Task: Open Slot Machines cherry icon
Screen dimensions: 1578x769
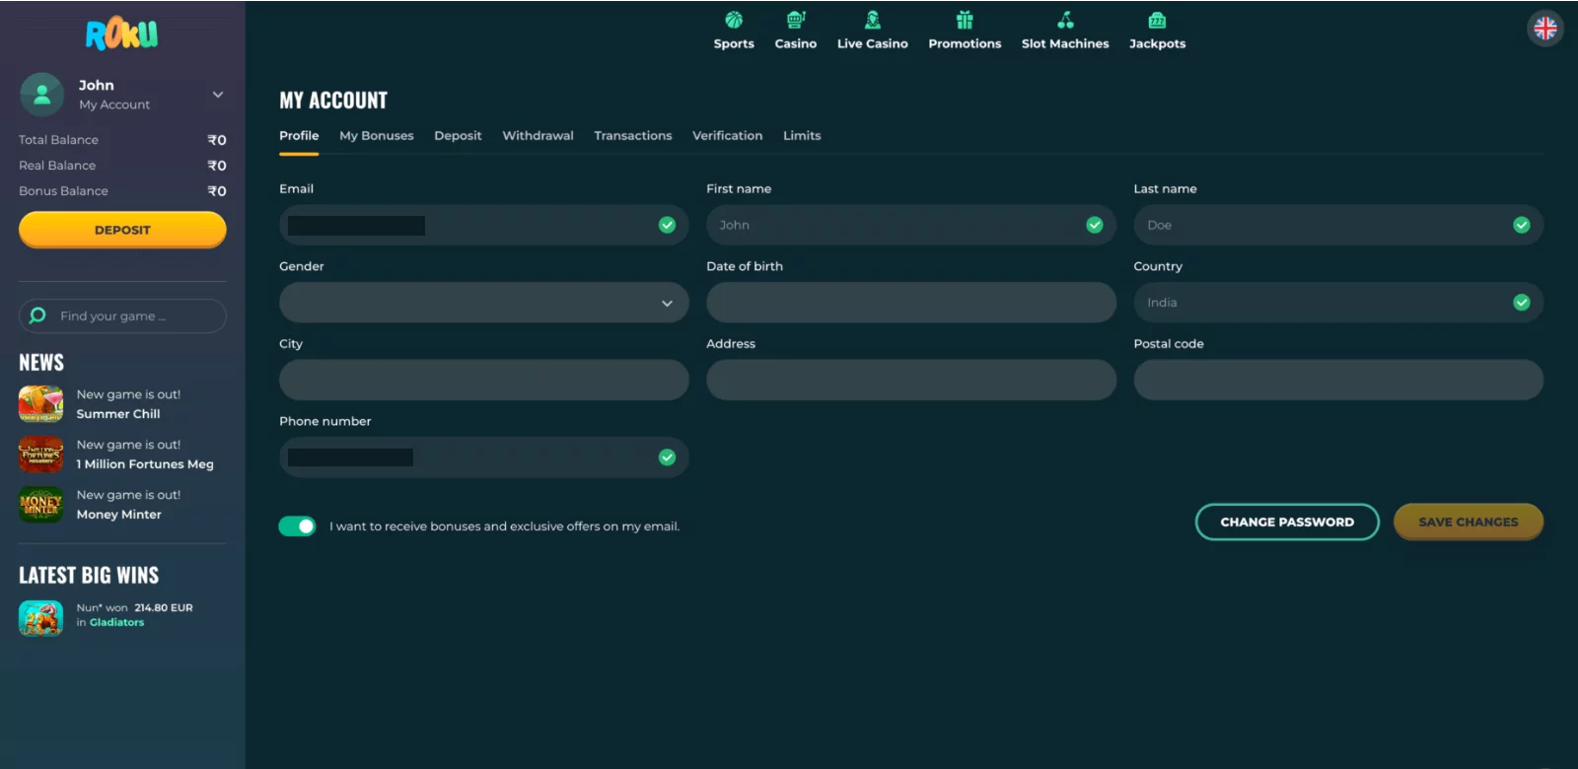Action: [1065, 20]
